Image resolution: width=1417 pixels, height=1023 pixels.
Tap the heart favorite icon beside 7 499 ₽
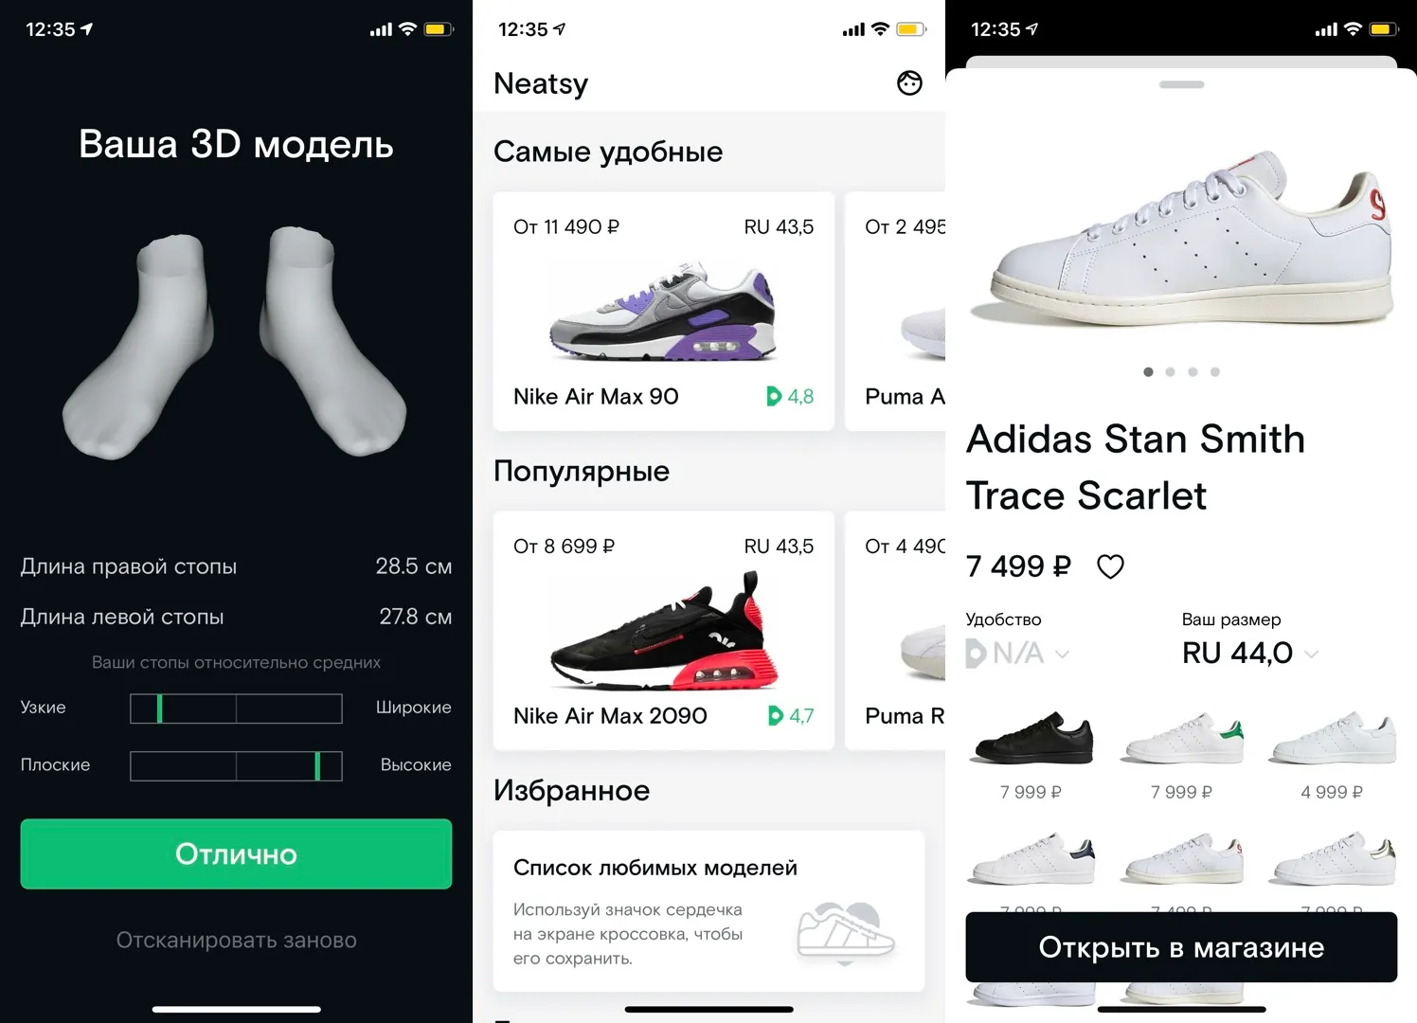pyautogui.click(x=1110, y=566)
